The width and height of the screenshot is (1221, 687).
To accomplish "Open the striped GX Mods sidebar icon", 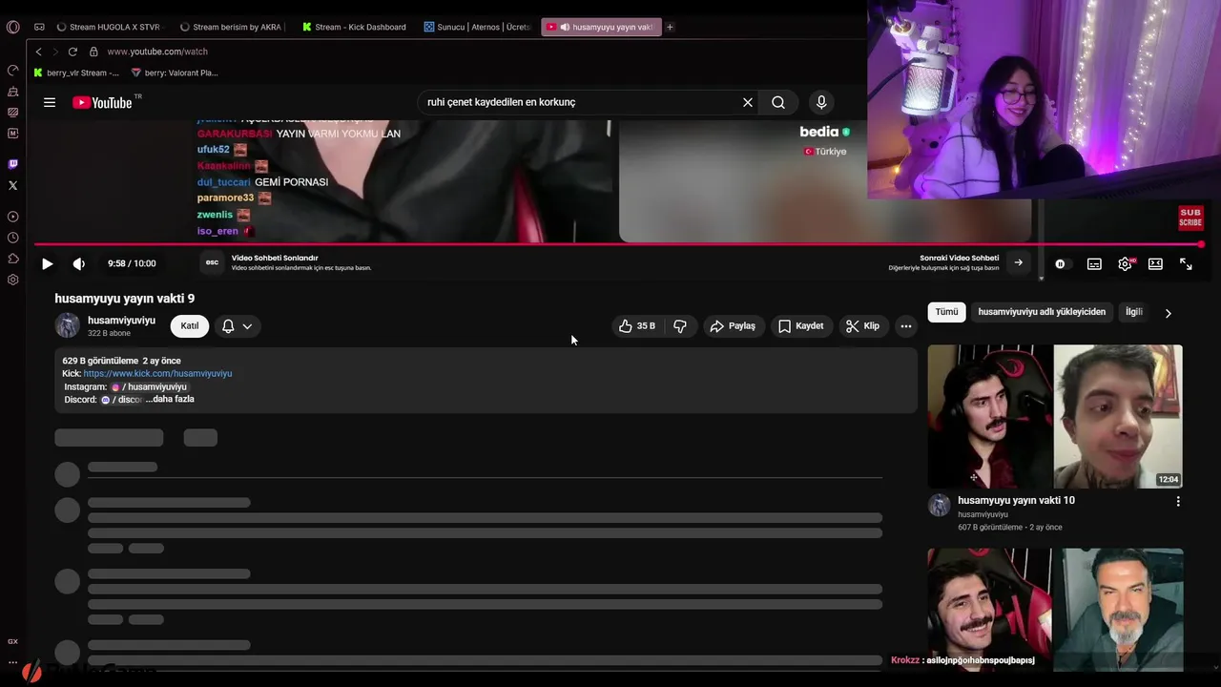I will [12, 113].
